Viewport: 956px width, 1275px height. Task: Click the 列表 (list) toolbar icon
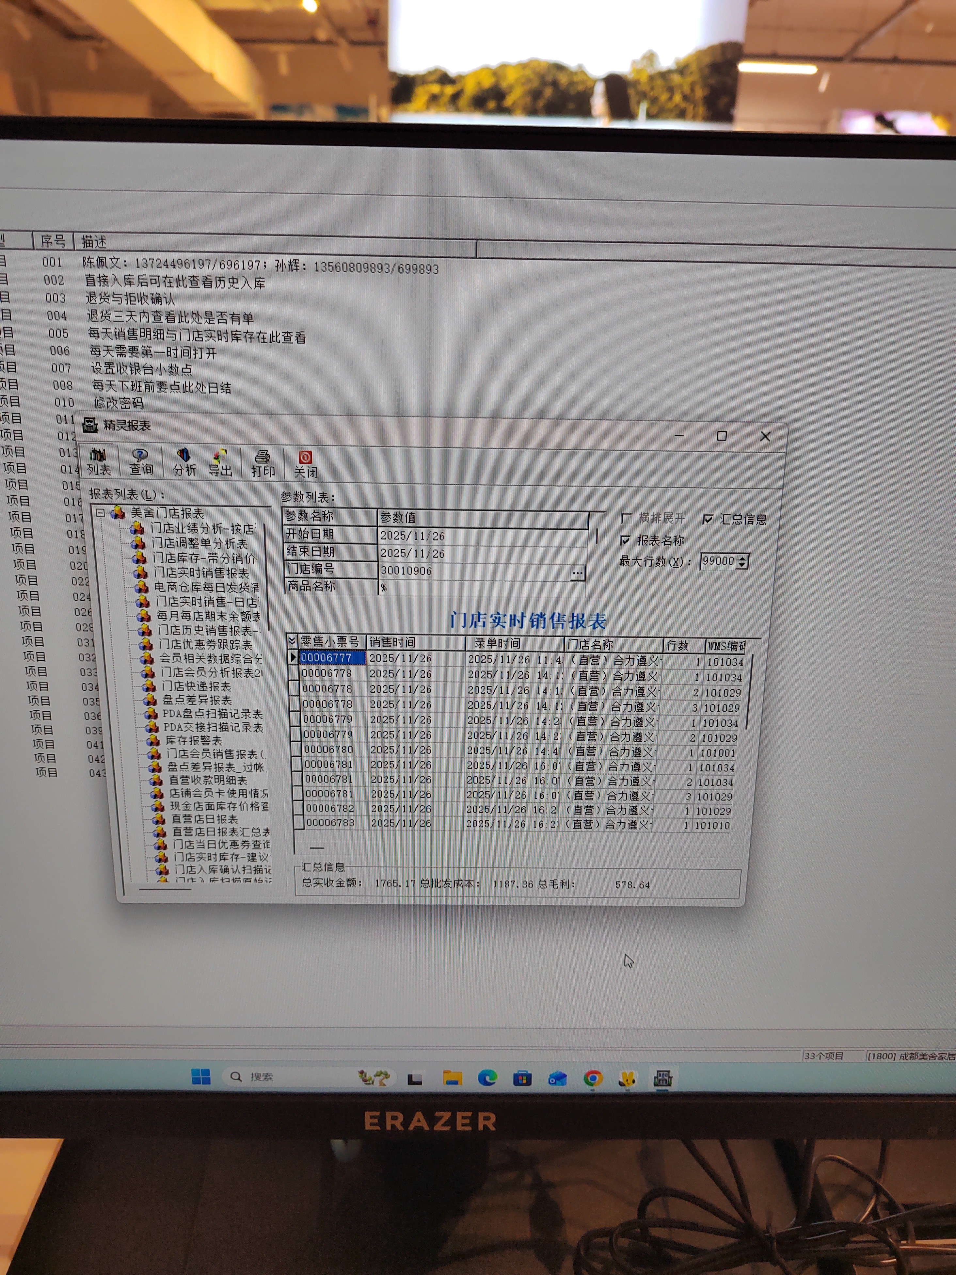pos(99,462)
